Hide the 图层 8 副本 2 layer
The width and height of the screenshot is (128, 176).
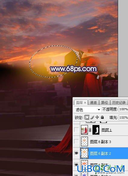(x=76, y=153)
